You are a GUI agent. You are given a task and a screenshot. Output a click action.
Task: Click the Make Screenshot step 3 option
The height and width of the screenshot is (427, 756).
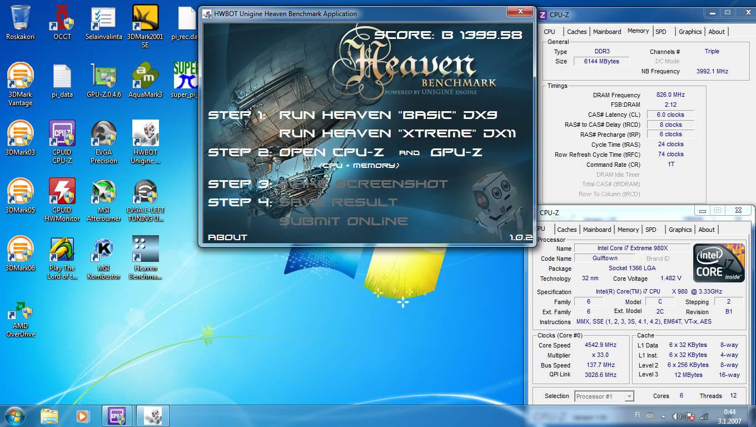point(363,184)
